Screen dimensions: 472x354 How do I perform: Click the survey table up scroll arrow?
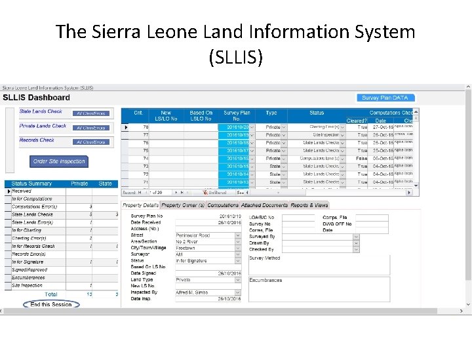[416, 111]
